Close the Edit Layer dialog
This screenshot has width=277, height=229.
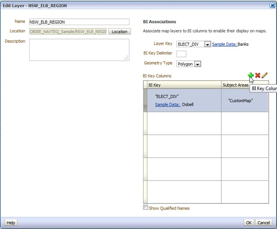pyautogui.click(x=273, y=5)
